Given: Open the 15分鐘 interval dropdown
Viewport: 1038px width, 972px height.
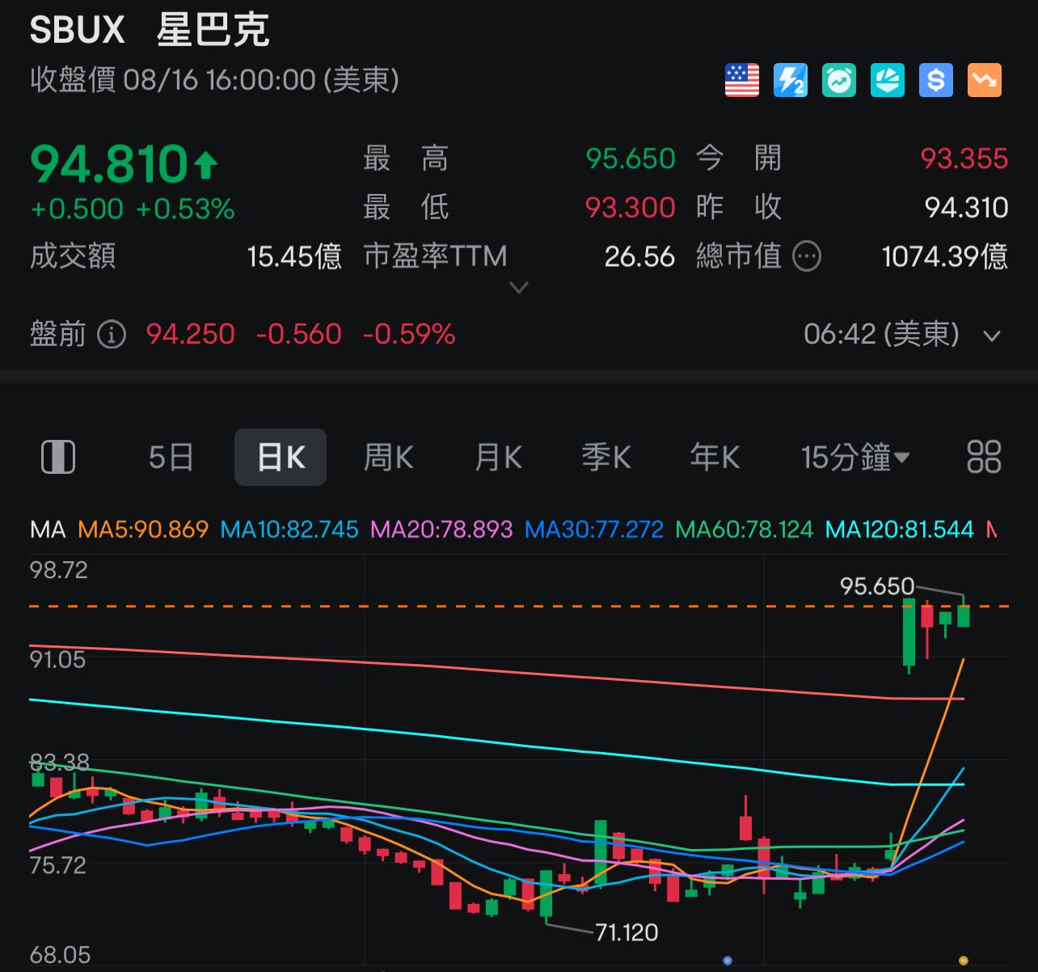Looking at the screenshot, I should click(854, 457).
